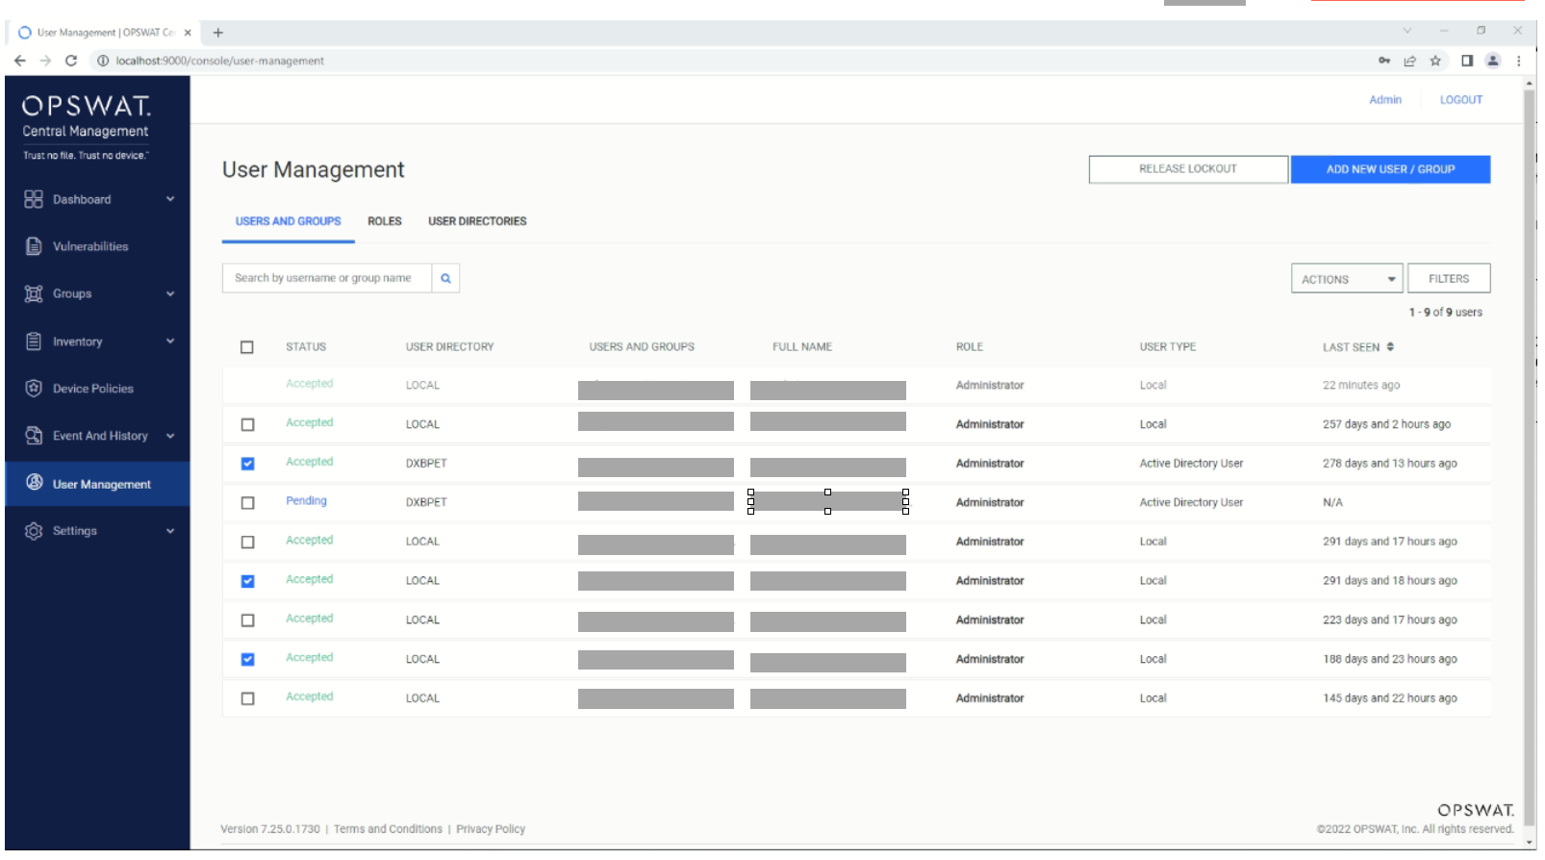
Task: Click the Device Policies shield icon
Action: [34, 388]
